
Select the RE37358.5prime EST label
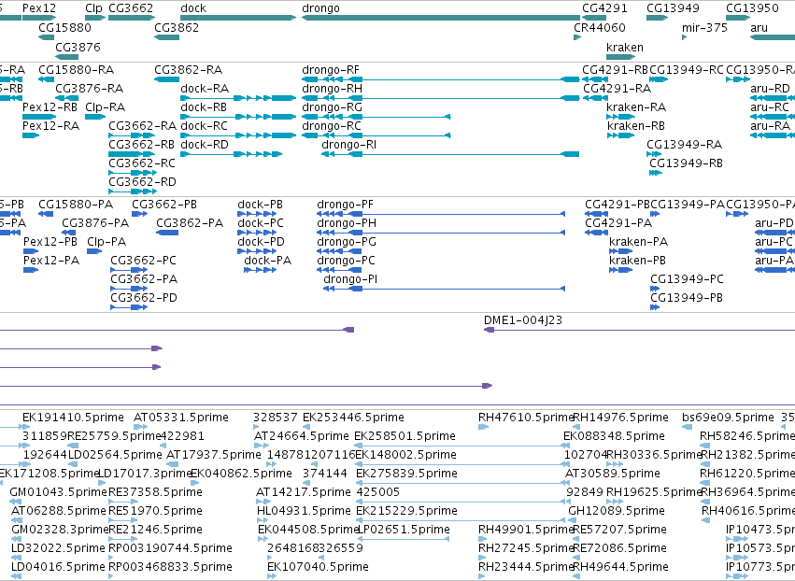pos(155,491)
